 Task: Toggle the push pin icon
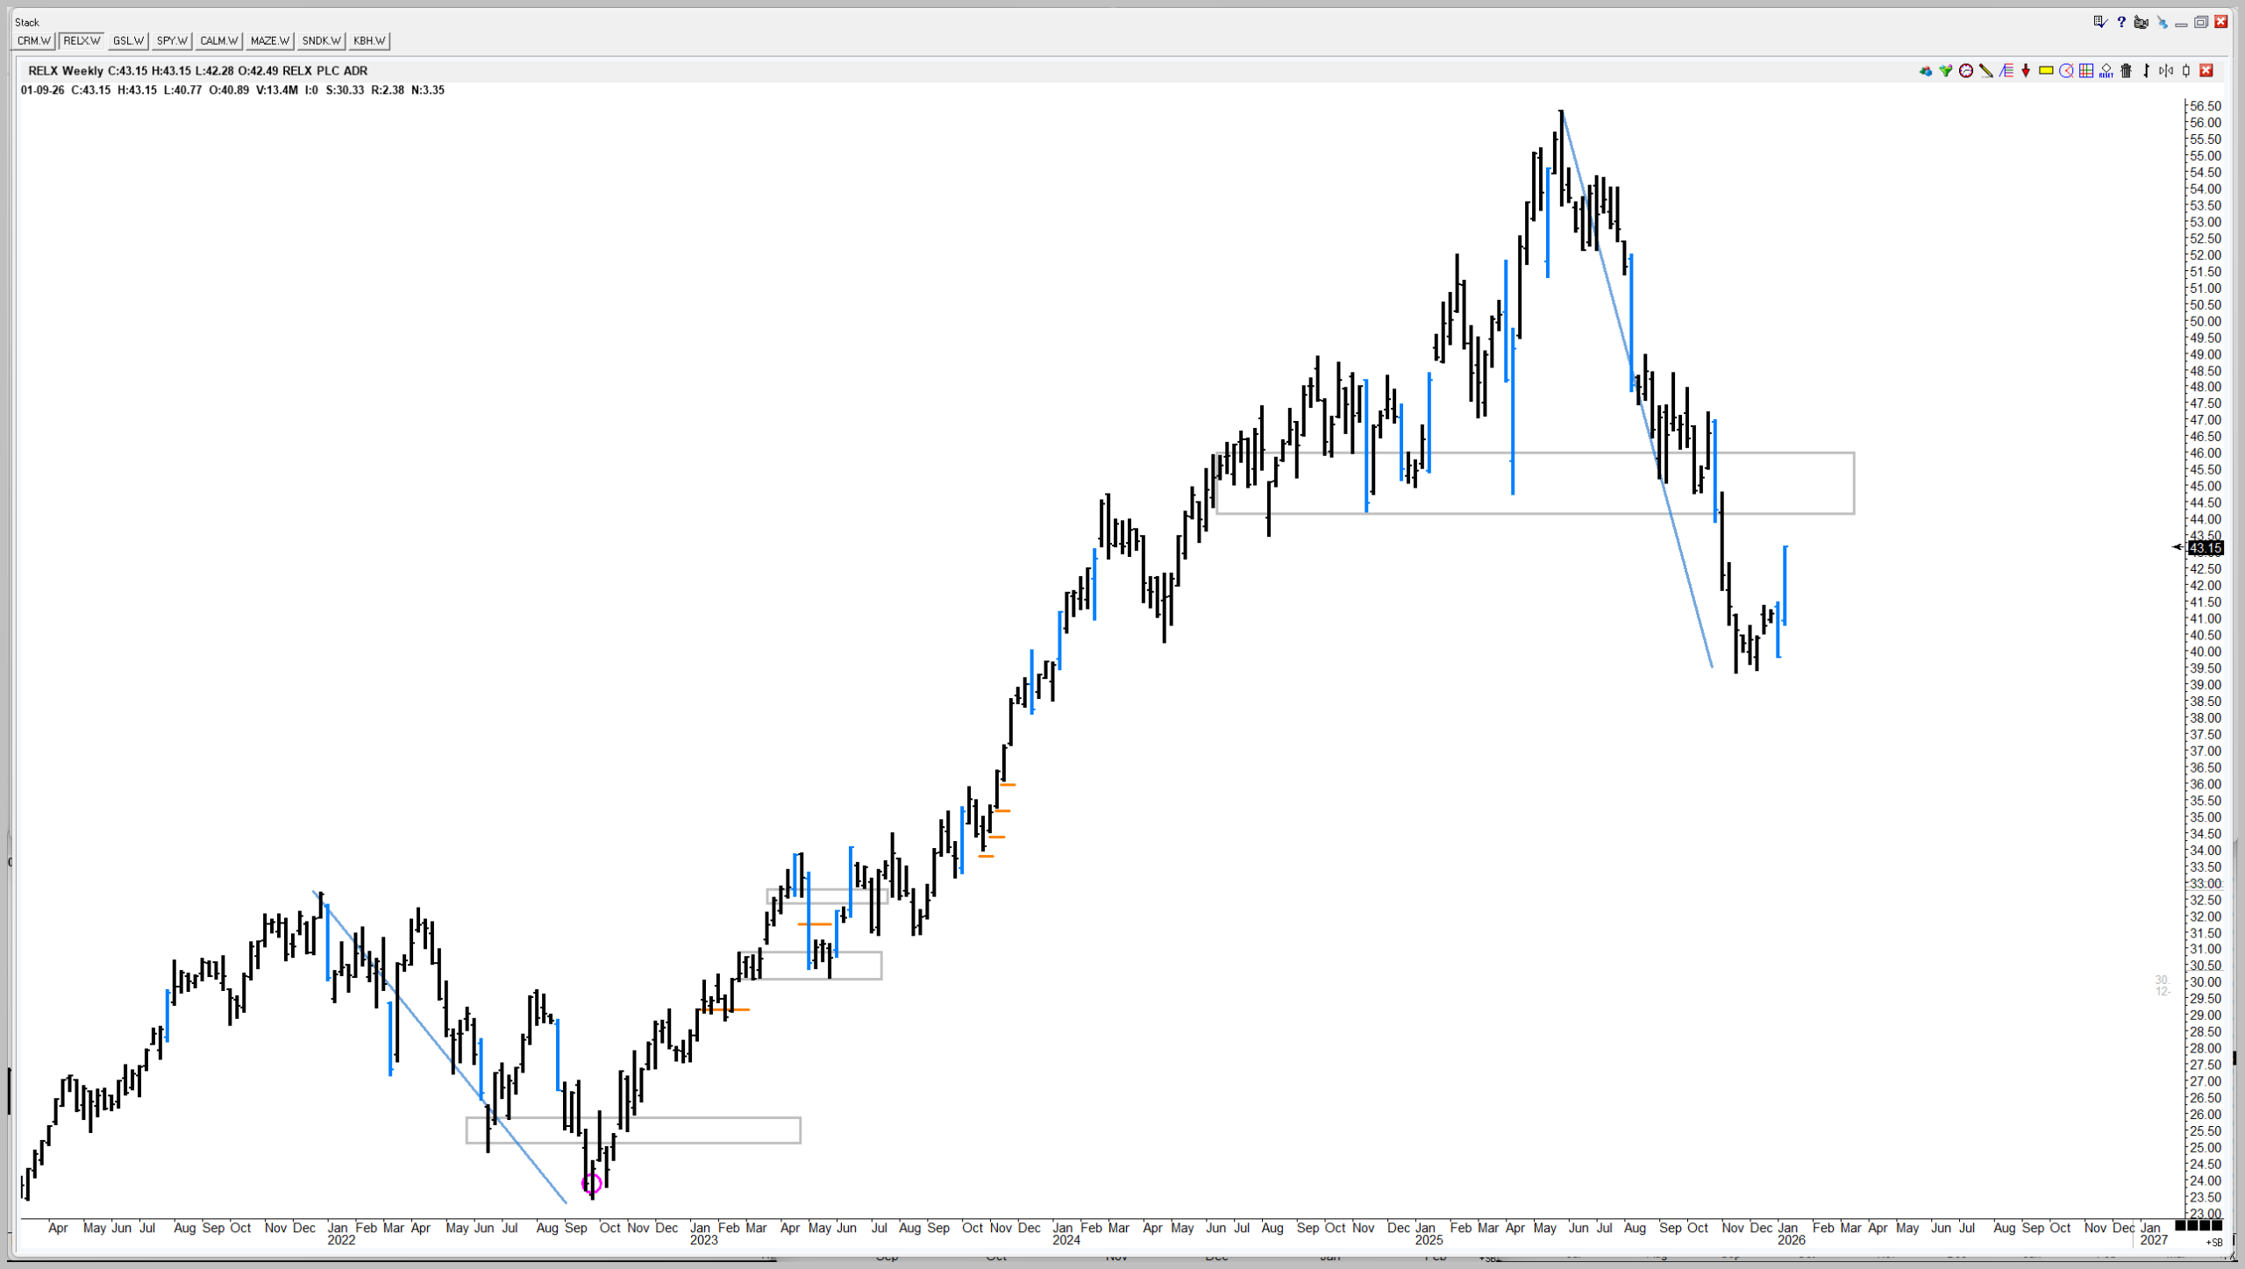coord(2163,23)
